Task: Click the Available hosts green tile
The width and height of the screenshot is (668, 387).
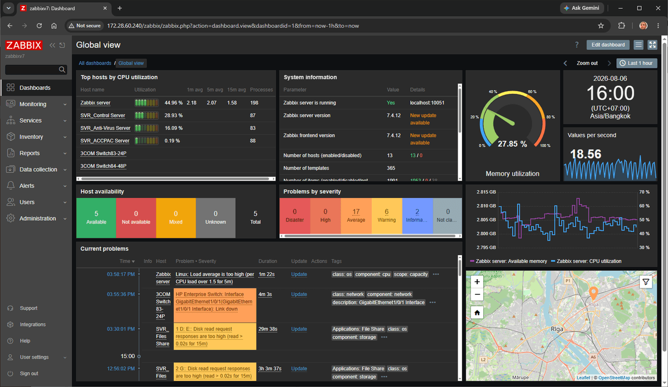Action: 96,217
